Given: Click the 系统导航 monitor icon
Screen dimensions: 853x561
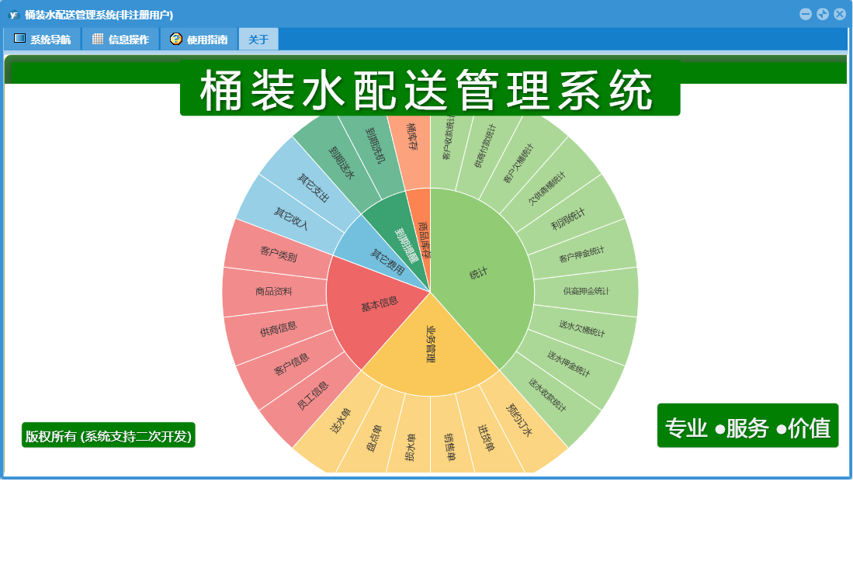Looking at the screenshot, I should (x=19, y=39).
